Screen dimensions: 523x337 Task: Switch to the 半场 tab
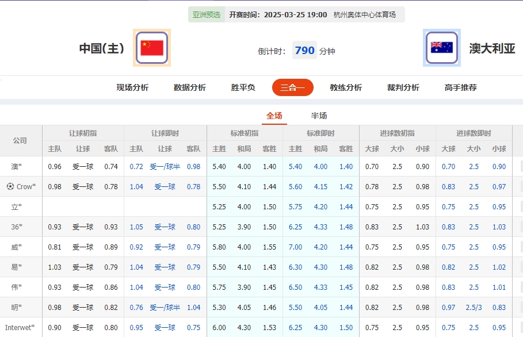318,115
